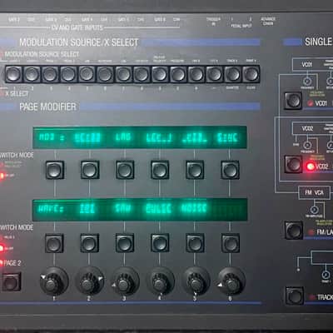
Task: Tap the button under SYNC on upper display
Action: point(230,170)
